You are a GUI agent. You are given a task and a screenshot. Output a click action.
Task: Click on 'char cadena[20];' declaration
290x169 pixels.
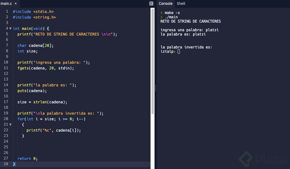(x=36, y=45)
